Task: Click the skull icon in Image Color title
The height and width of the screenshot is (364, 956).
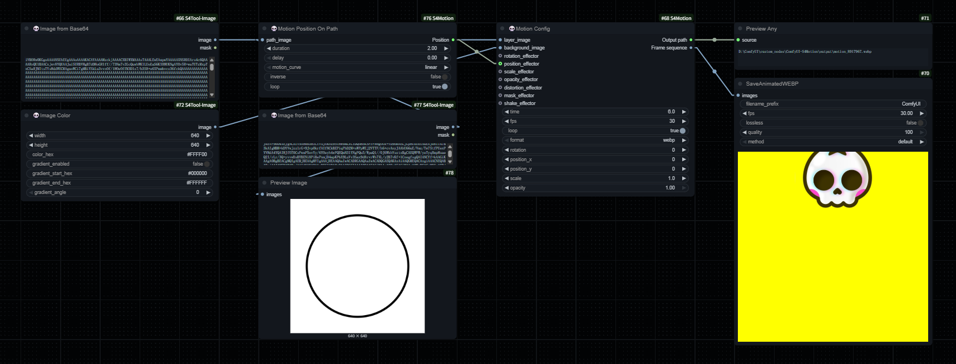Action: 36,116
